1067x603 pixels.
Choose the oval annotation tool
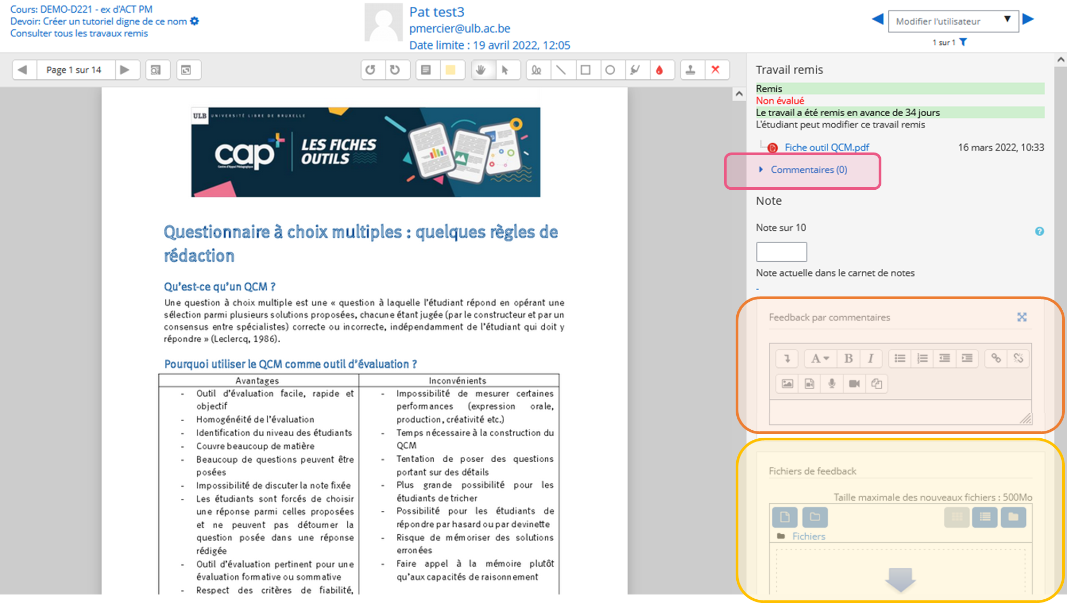tap(610, 70)
